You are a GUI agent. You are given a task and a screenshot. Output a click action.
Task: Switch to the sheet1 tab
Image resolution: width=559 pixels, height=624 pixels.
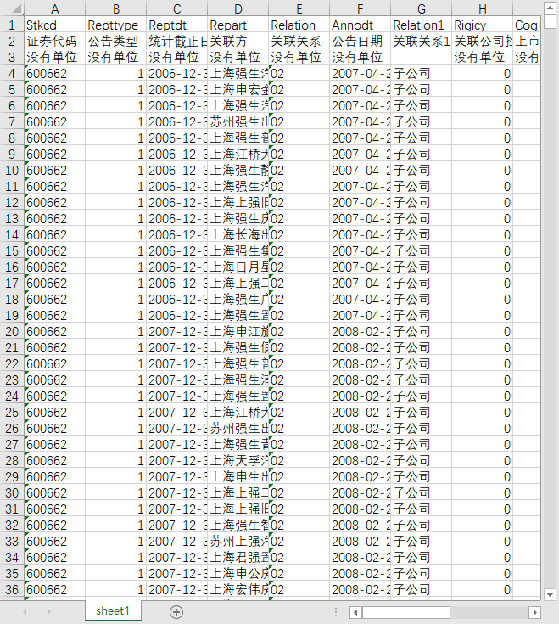(x=113, y=611)
